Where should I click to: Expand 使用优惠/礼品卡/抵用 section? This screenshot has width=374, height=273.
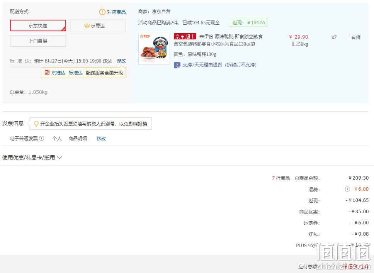click(x=32, y=158)
